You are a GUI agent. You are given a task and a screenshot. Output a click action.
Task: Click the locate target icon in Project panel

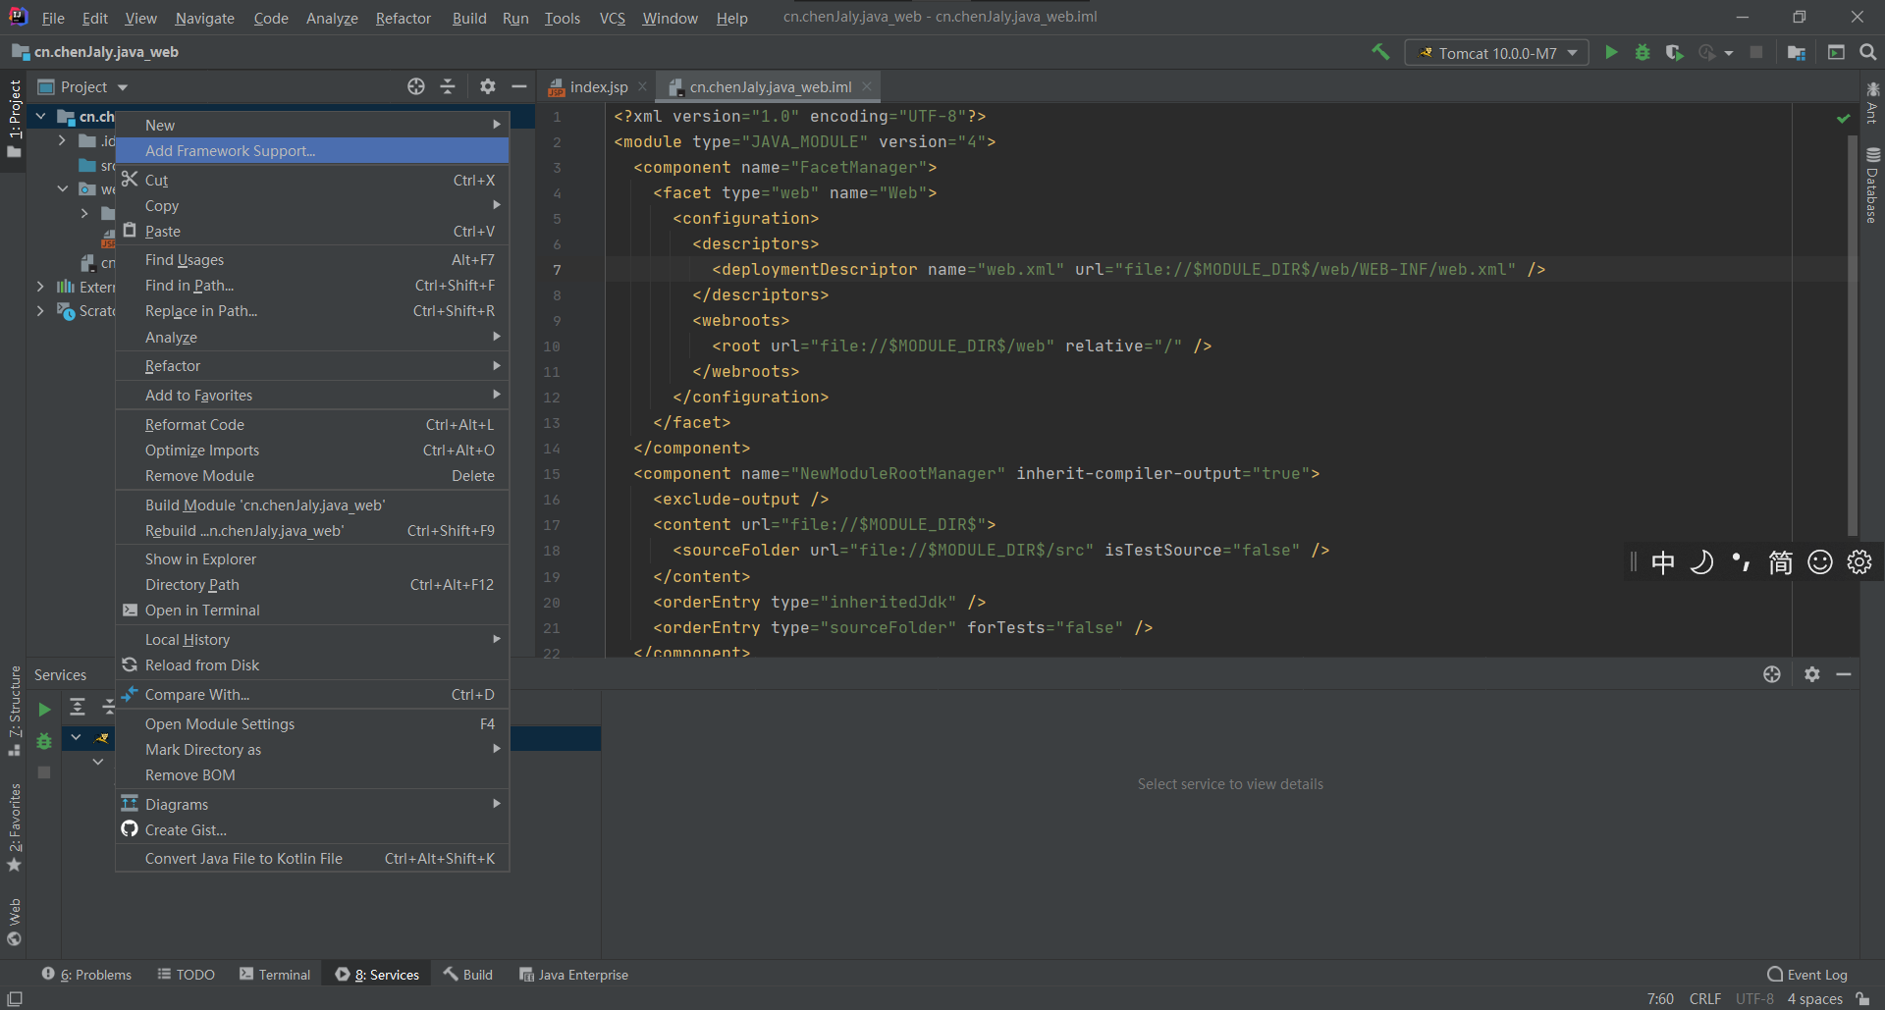coord(416,87)
